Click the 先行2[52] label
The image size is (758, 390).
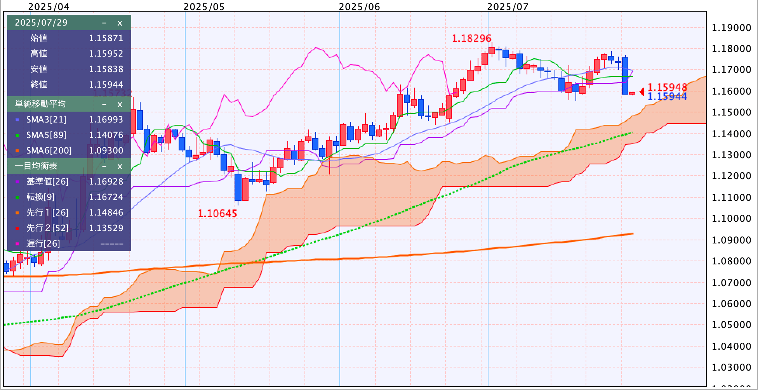(x=47, y=228)
